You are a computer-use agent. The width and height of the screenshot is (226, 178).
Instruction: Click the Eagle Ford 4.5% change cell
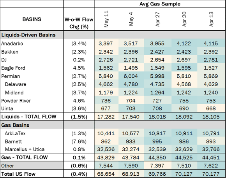(79, 68)
